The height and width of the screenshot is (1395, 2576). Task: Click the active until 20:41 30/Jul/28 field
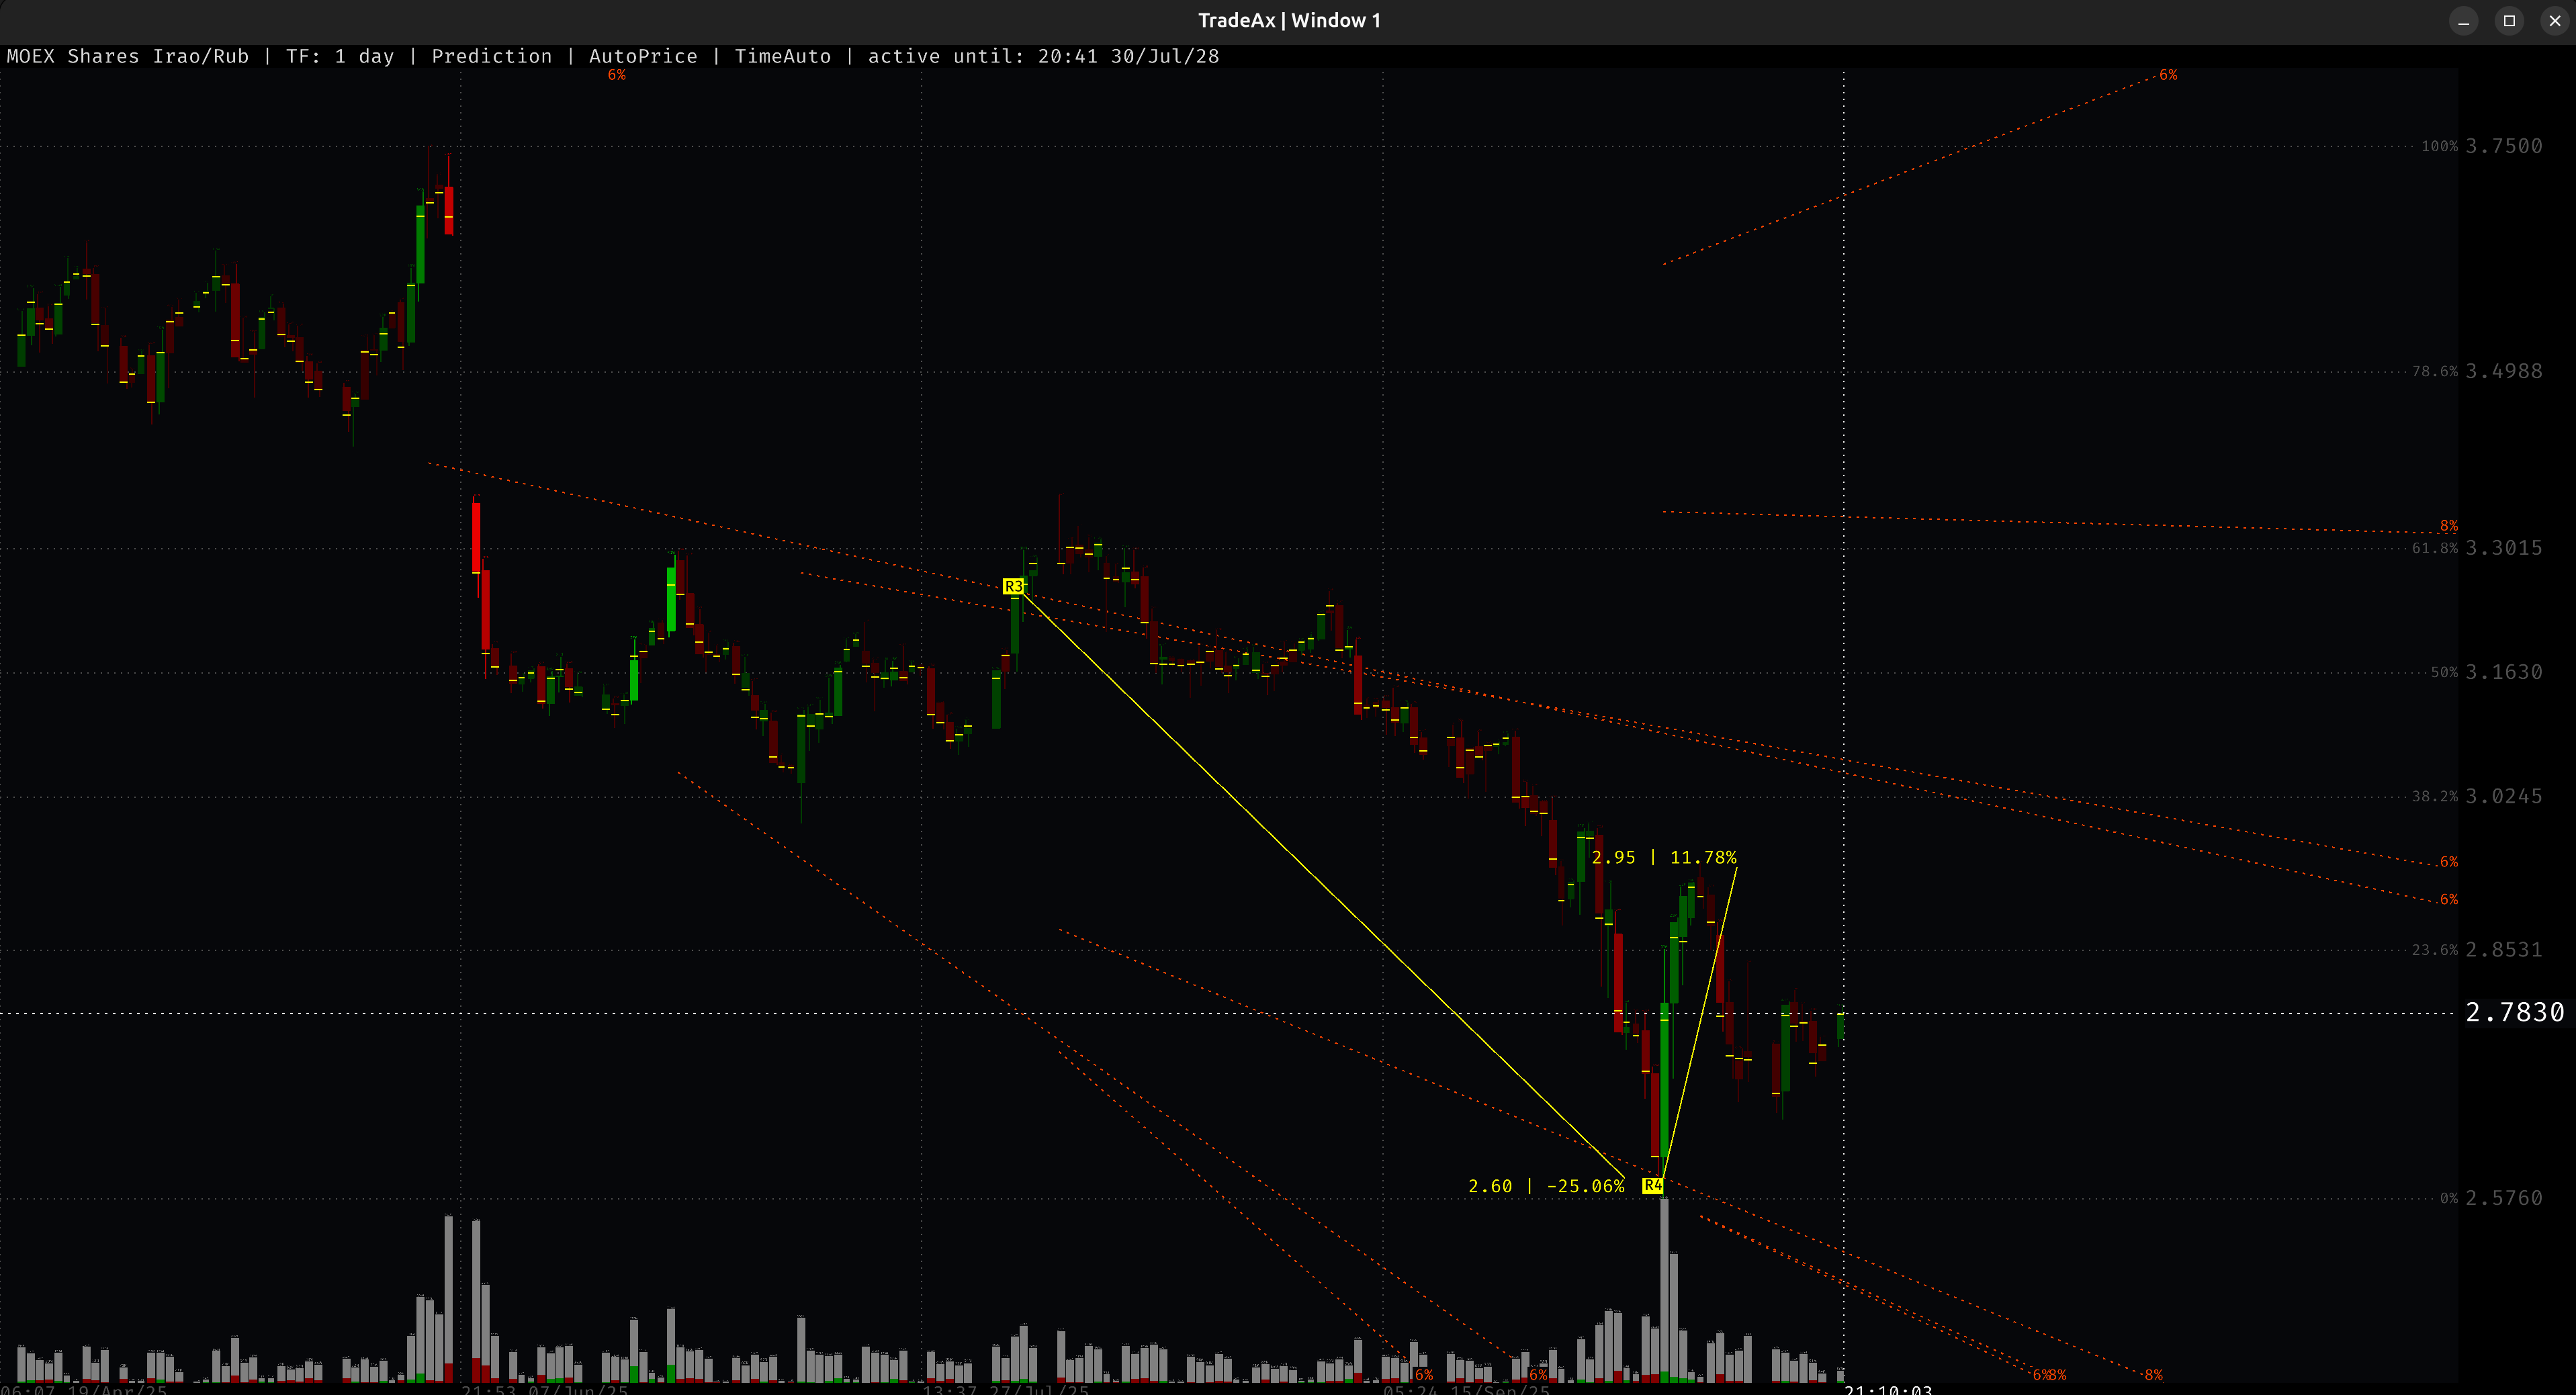click(1043, 56)
